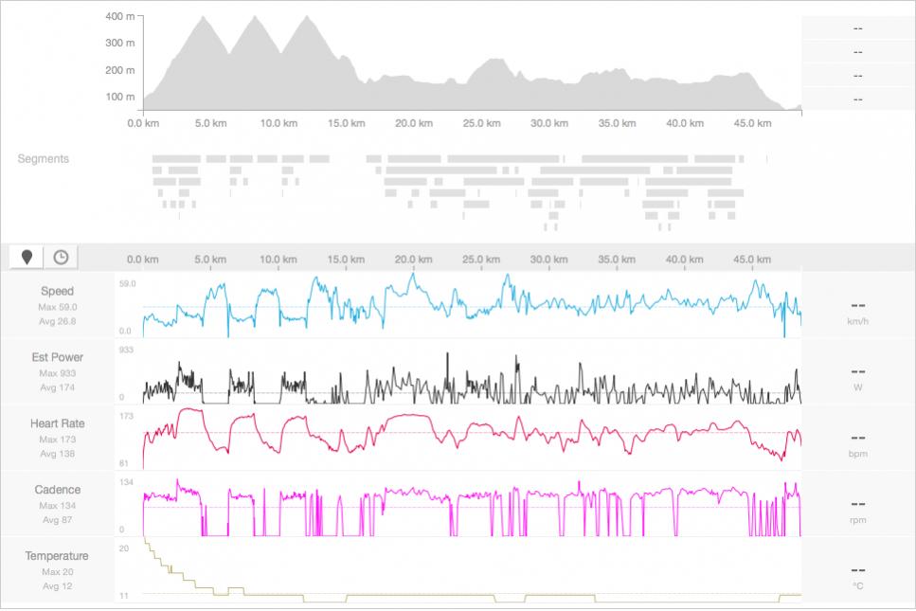Click the 5.0 km tick on the lower distance ruler
The image size is (916, 611).
pos(210,260)
